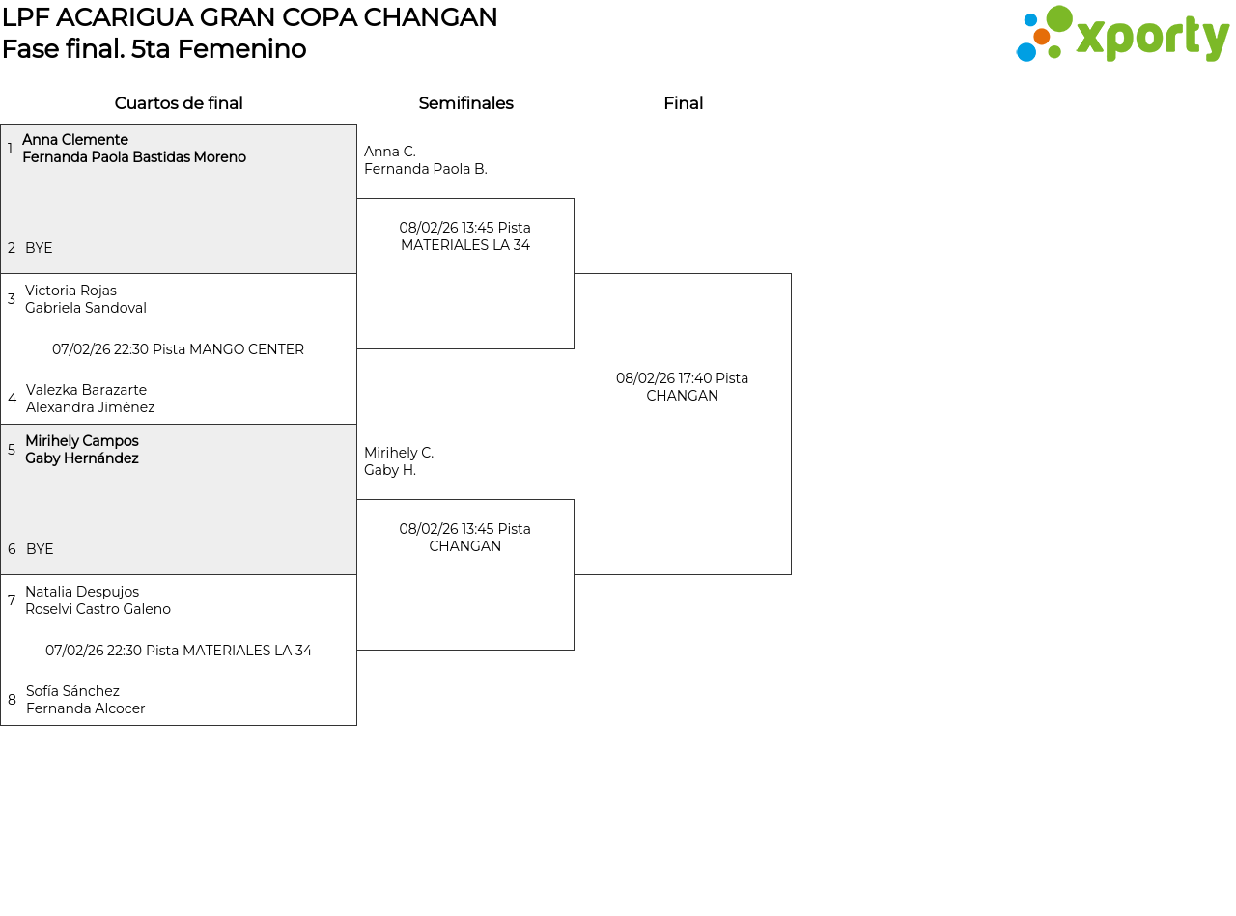The width and height of the screenshot is (1236, 916).
Task: Click Mirihely C. semifinal slot
Action: tap(398, 461)
